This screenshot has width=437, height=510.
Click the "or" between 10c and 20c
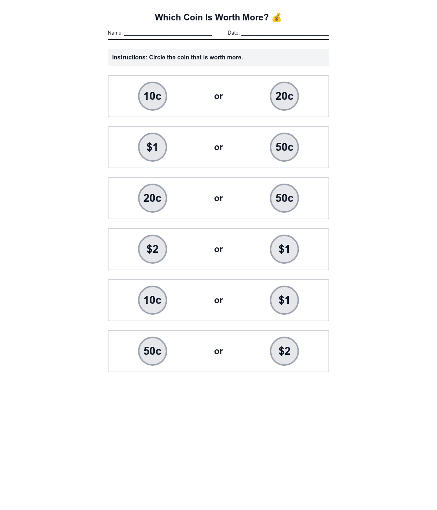219,96
